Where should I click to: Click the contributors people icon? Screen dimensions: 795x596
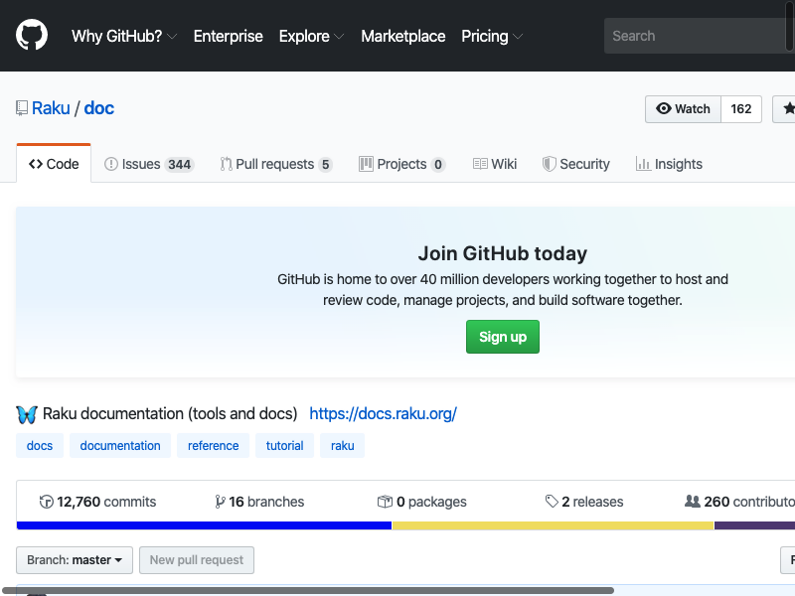(693, 502)
